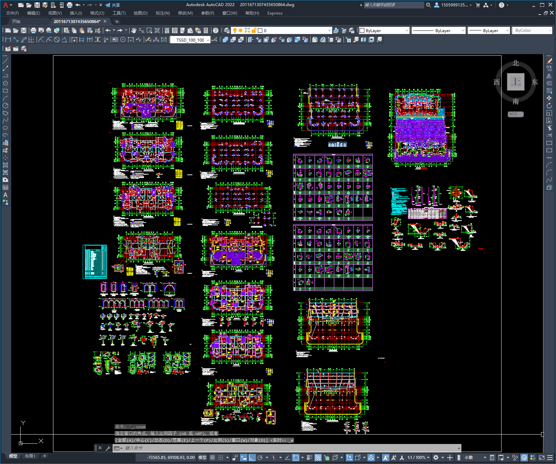Toggle Ortho mode in status bar
556x464 pixels.
tap(252, 458)
